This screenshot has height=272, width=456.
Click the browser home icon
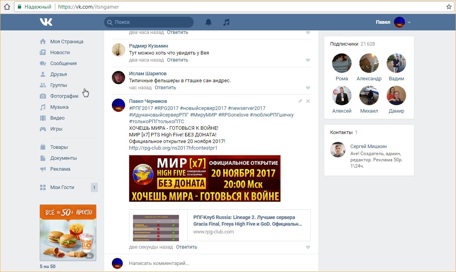coord(7,7)
